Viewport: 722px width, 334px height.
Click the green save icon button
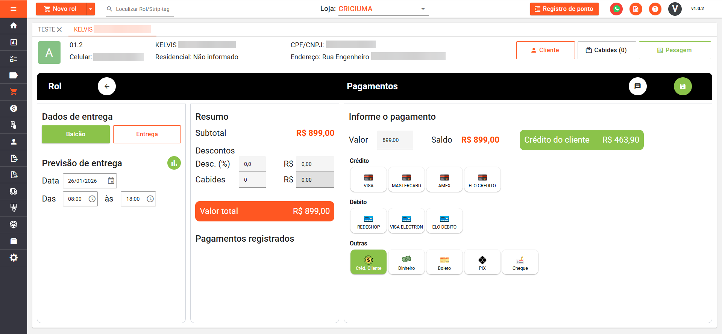tap(683, 86)
